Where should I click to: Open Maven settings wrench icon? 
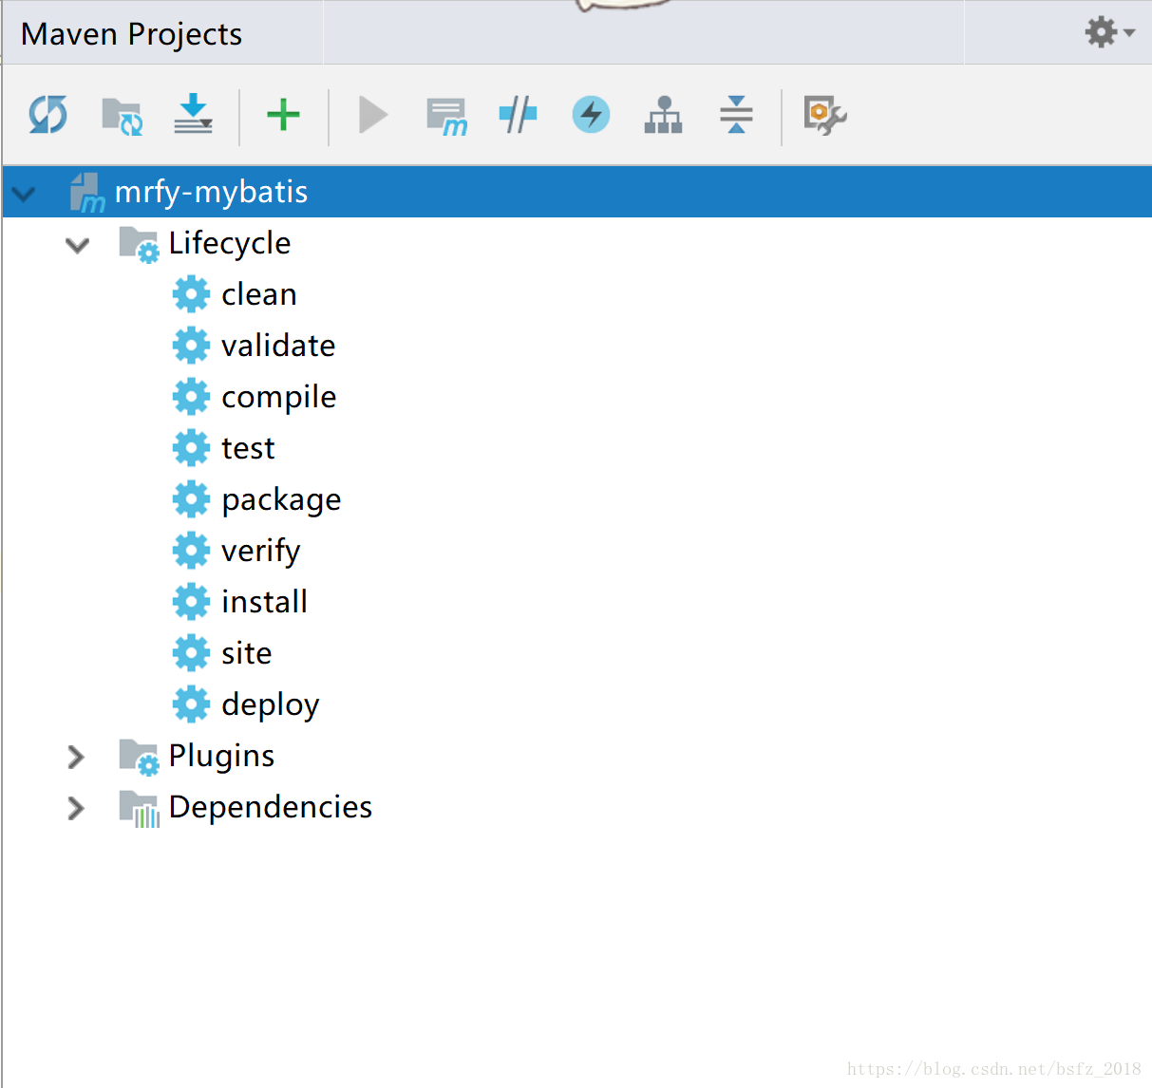(824, 116)
